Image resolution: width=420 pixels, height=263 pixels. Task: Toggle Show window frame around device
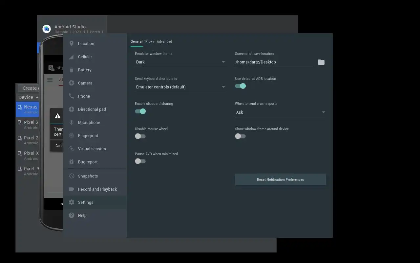click(240, 136)
